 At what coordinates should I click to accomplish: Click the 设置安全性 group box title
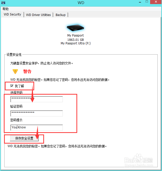point(14,55)
